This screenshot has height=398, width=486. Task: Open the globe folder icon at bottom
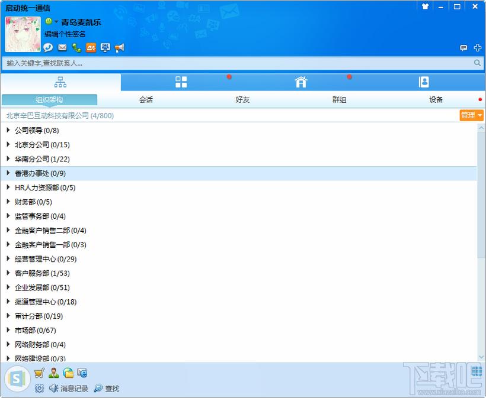(68, 373)
